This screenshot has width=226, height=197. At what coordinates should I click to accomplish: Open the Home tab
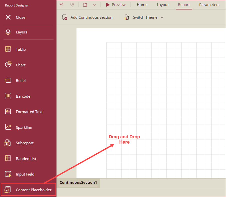coord(142,5)
